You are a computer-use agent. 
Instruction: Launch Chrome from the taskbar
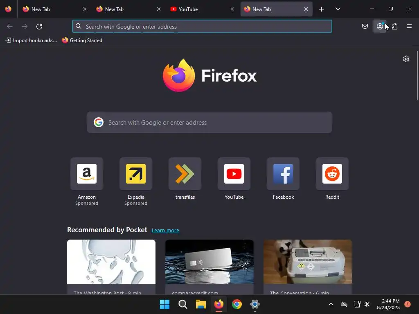coord(237,304)
